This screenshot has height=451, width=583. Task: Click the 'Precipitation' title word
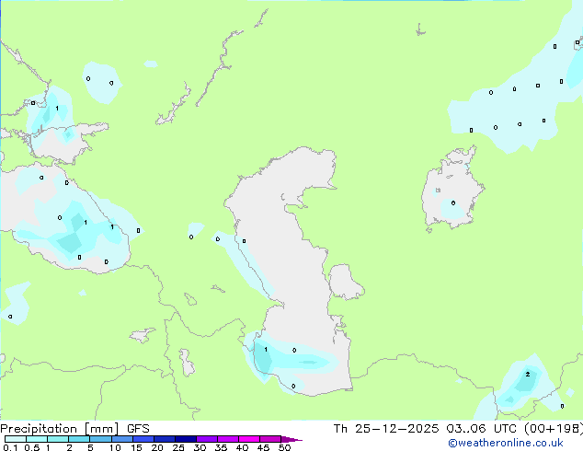pos(39,429)
